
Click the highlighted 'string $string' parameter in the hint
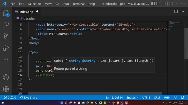click(x=82, y=61)
